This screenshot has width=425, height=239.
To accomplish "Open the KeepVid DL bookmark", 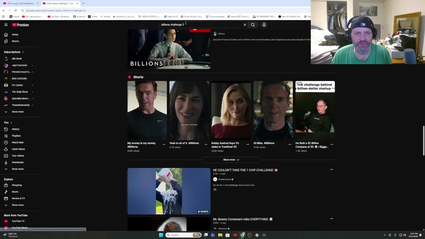I will [171, 17].
